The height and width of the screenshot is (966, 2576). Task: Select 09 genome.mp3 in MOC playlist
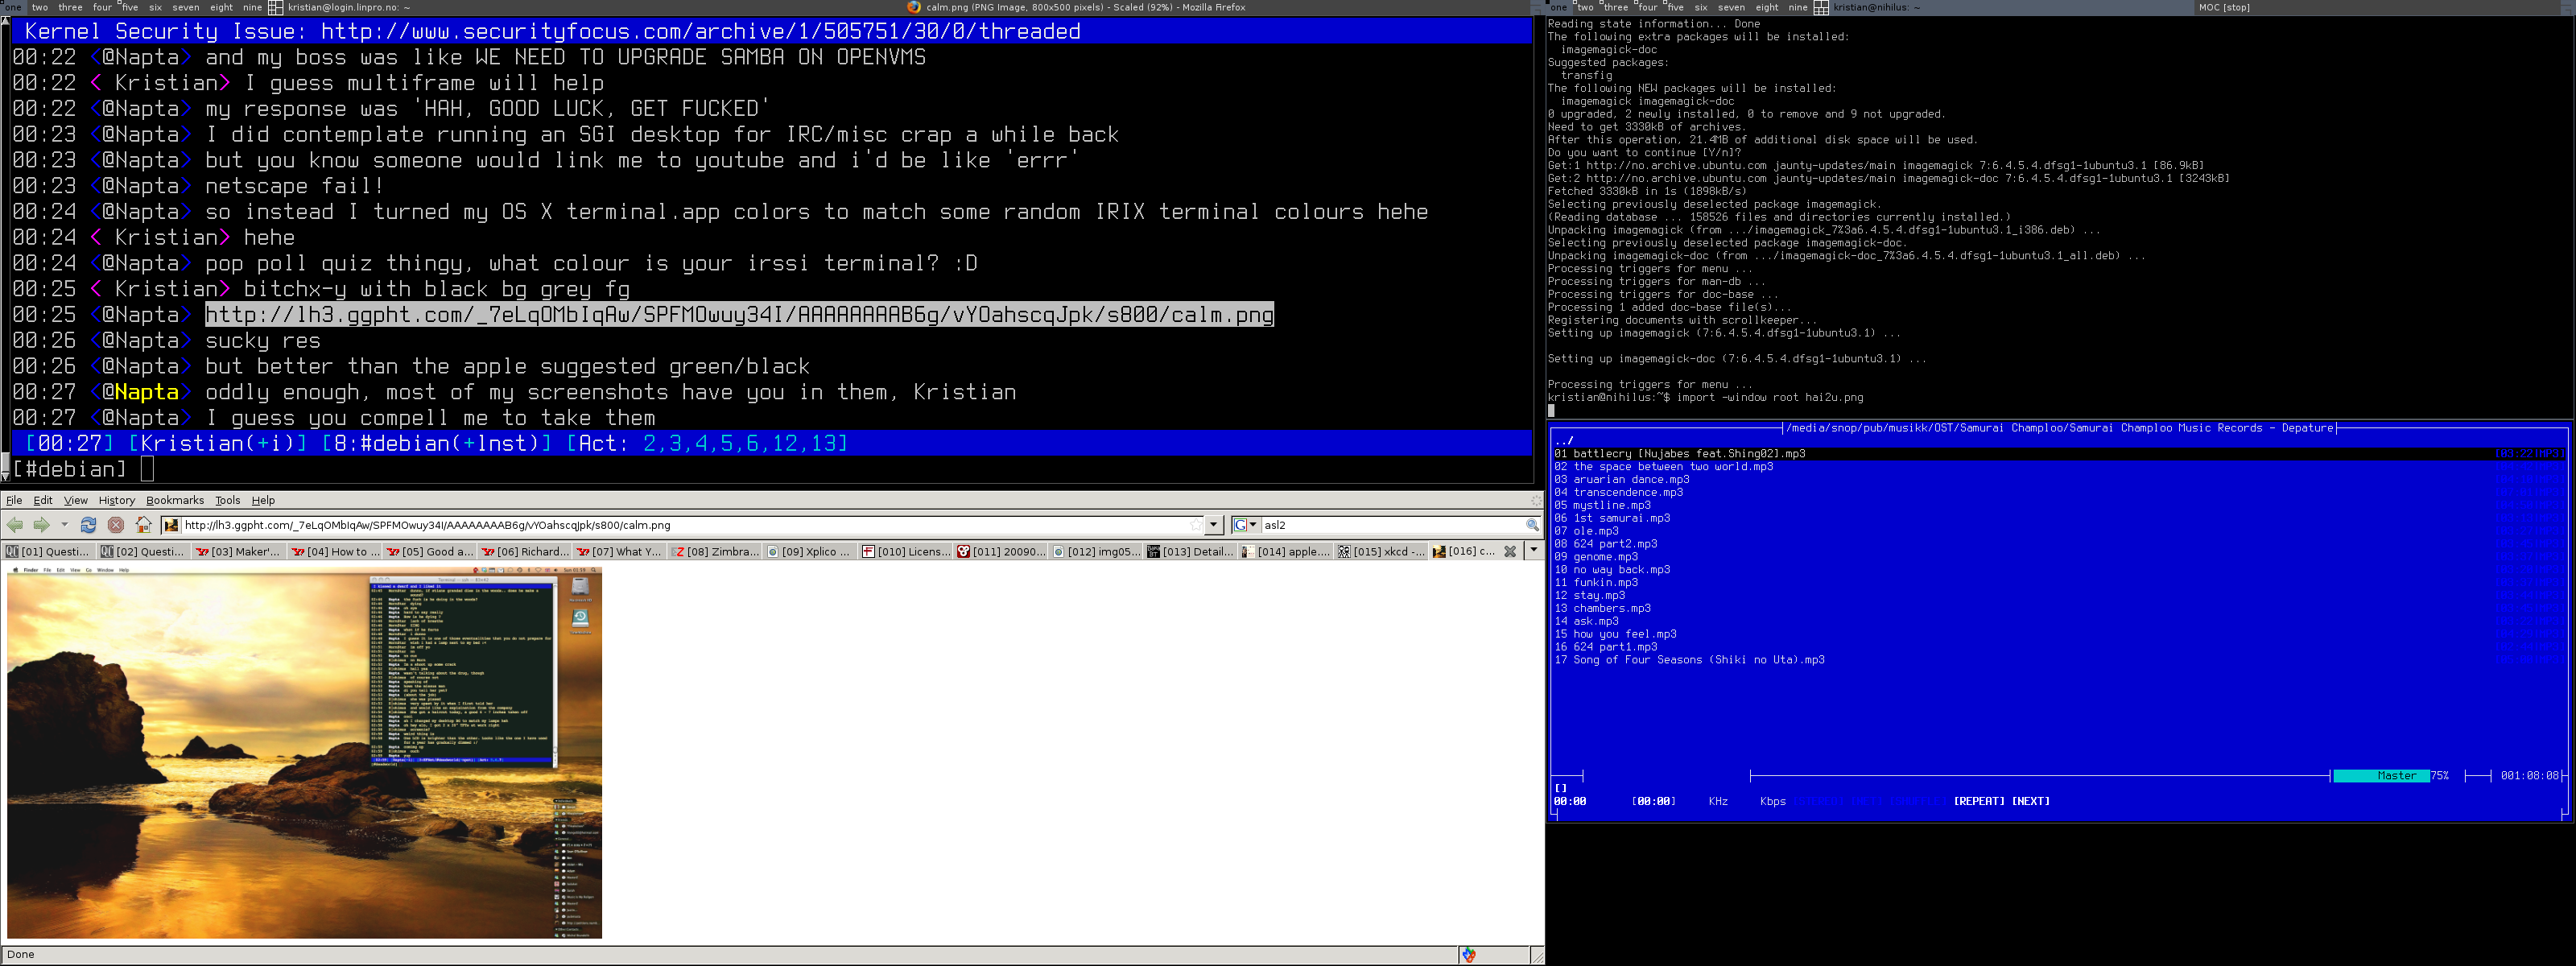point(1596,557)
